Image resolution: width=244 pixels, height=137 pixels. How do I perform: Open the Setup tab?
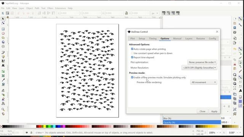point(142,38)
